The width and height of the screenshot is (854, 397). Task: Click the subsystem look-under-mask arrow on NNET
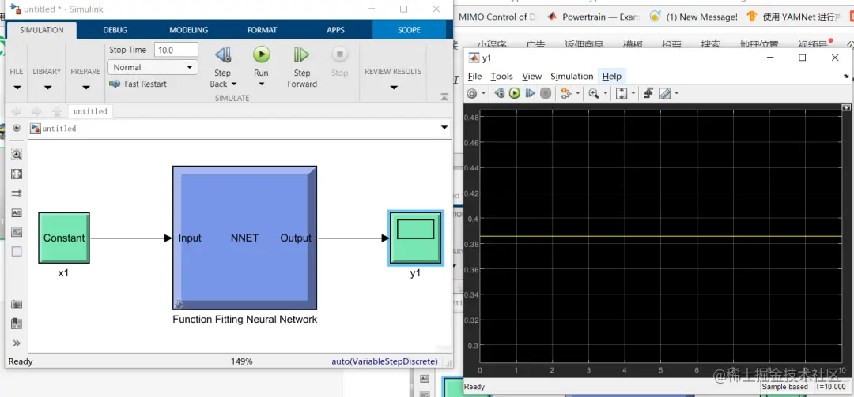(x=179, y=304)
